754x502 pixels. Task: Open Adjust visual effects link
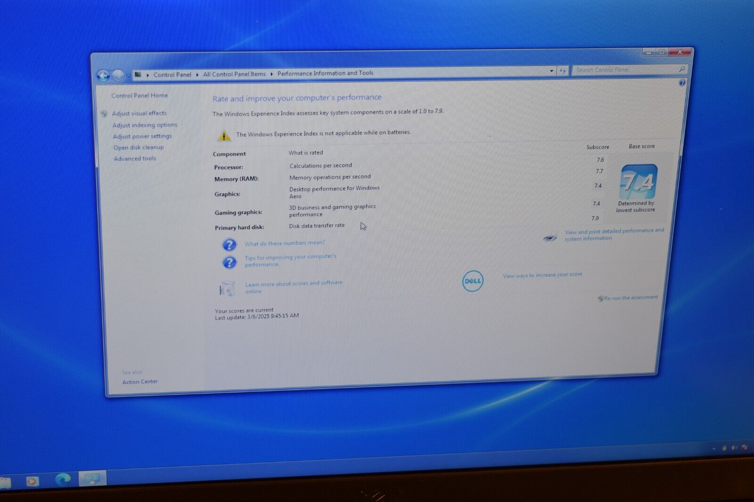[139, 113]
